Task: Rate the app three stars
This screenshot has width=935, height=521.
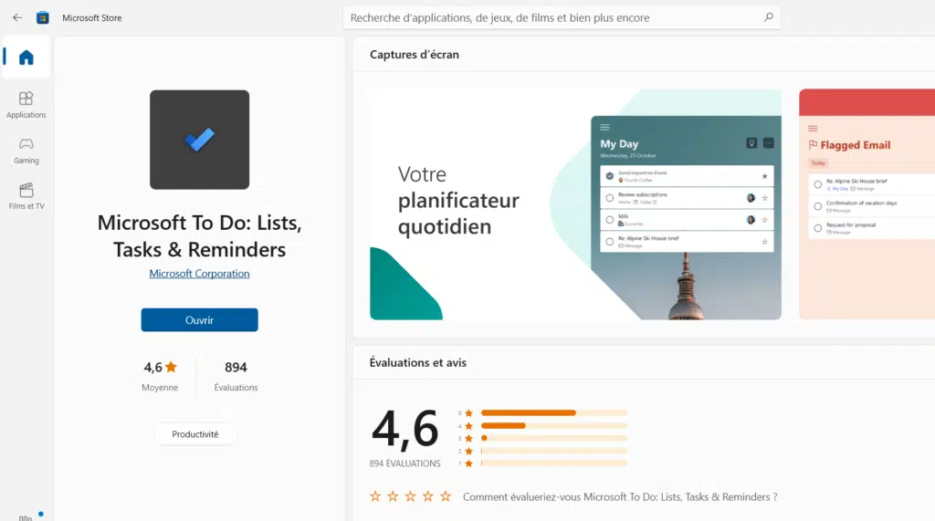Action: pos(410,496)
